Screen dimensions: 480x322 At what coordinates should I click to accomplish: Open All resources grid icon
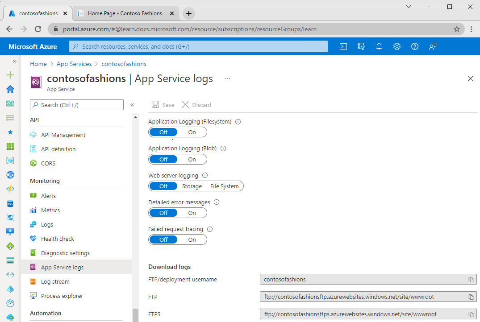(x=10, y=146)
